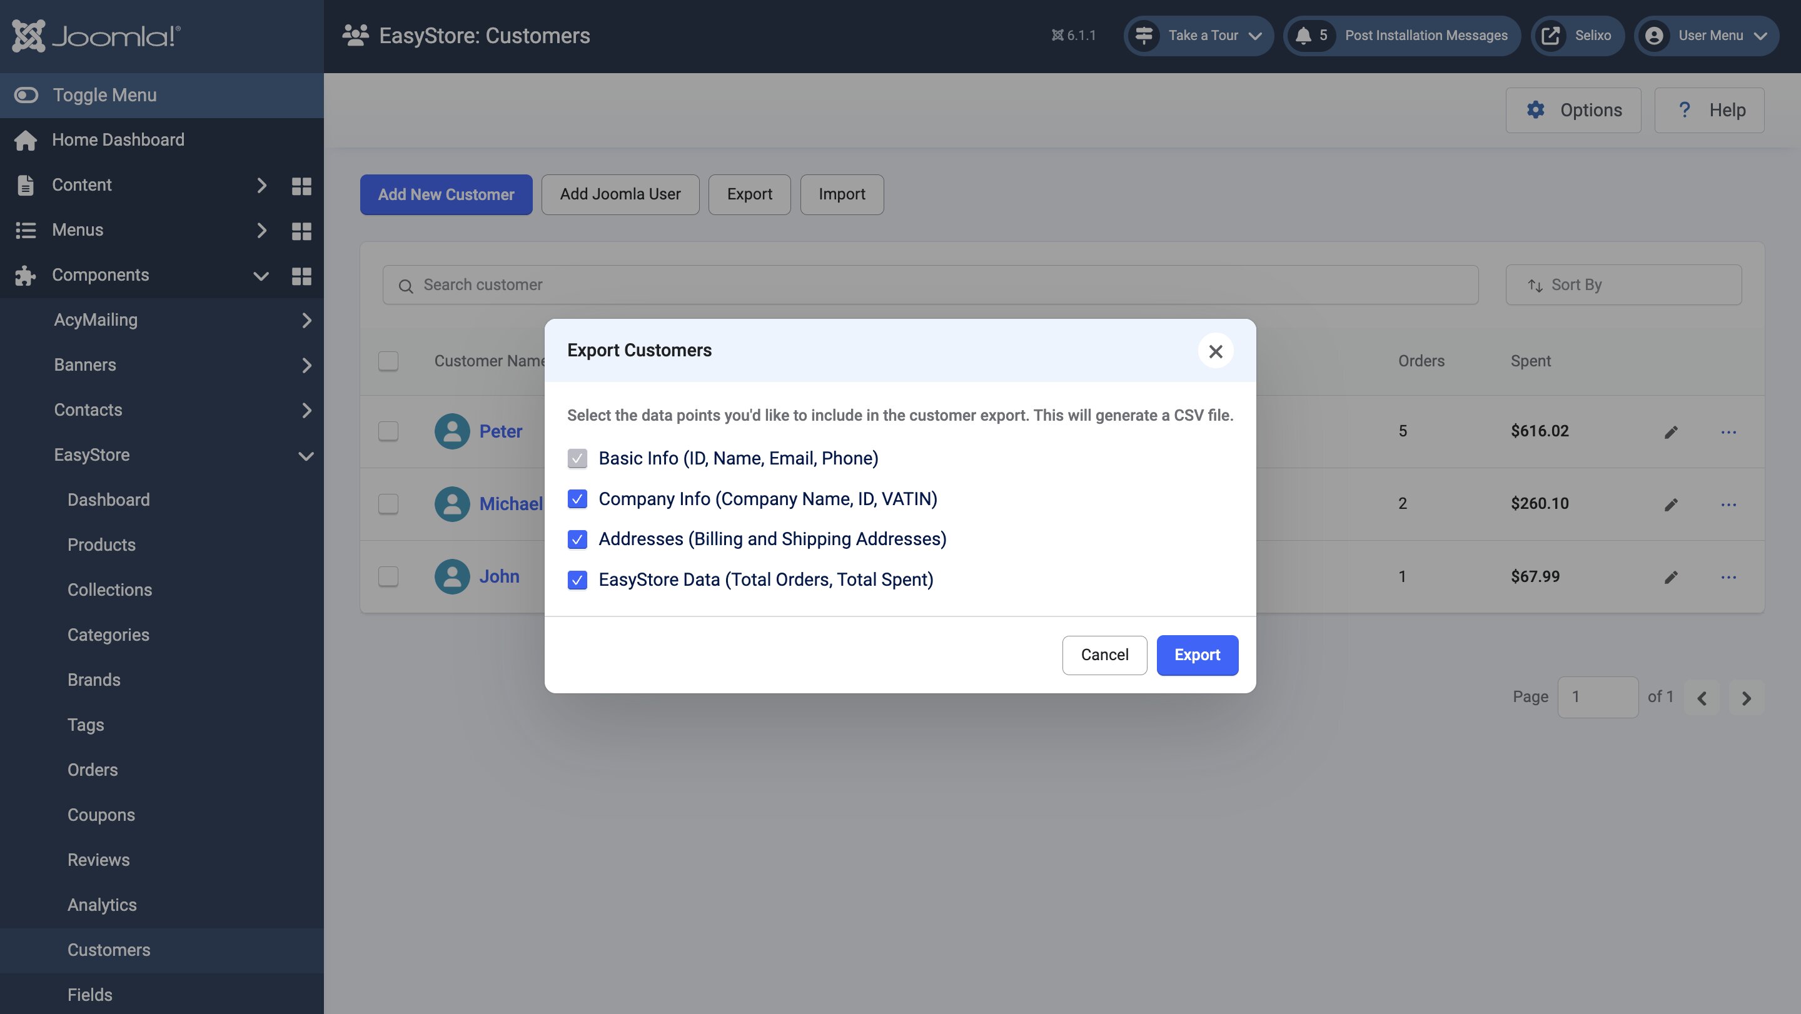Click the Export toolbar button
The height and width of the screenshot is (1014, 1801).
[x=750, y=194]
